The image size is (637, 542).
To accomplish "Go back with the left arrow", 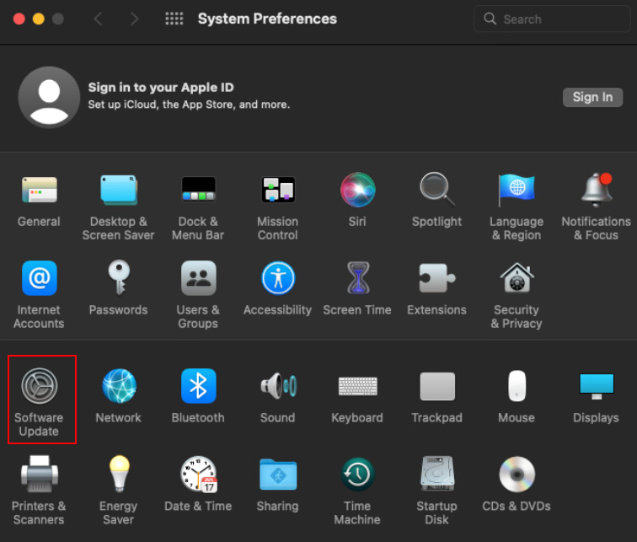I will pyautogui.click(x=98, y=19).
